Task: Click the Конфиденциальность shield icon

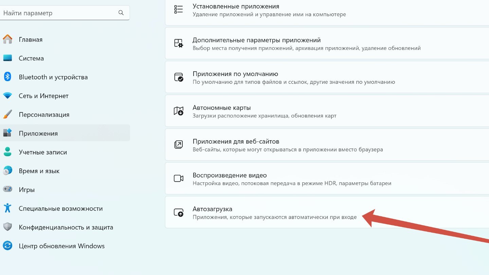Action: [7, 227]
